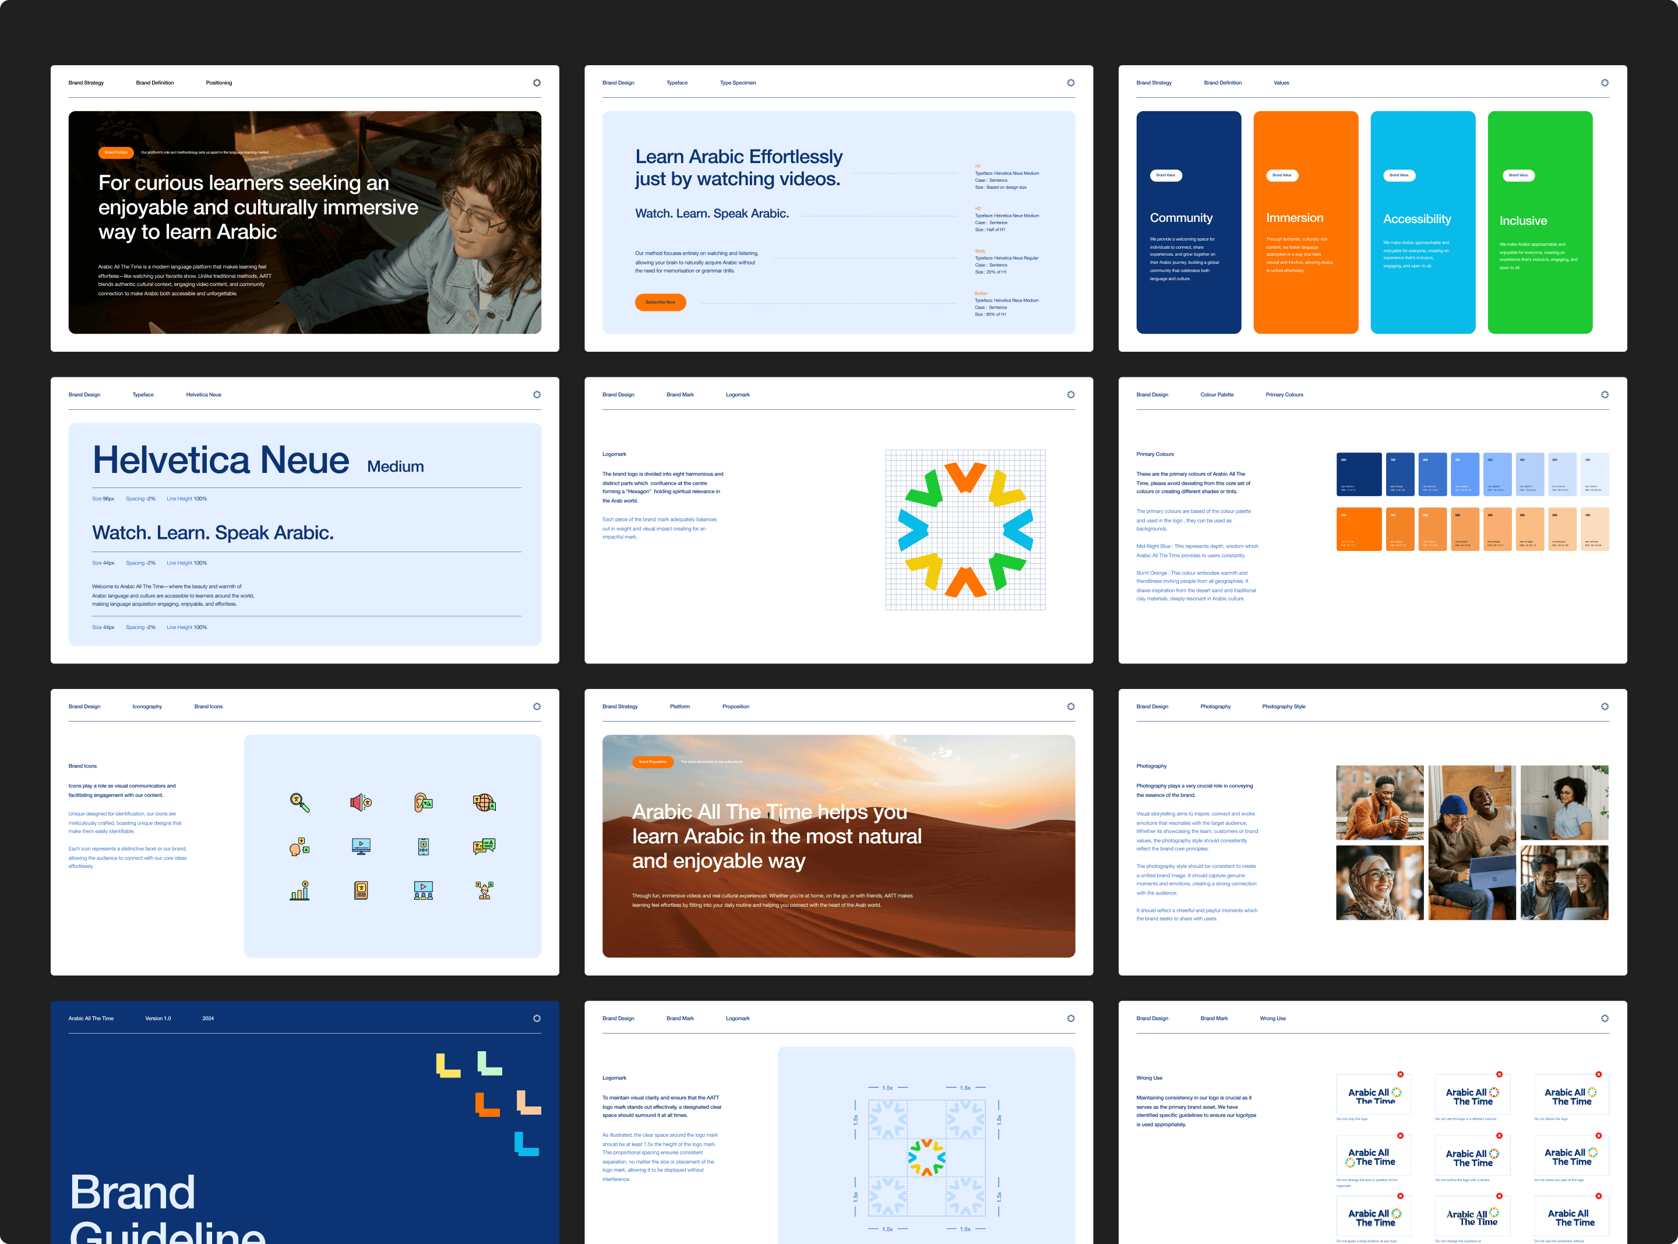This screenshot has width=1678, height=1244.
Task: Click the '2024' label on the cover slide
Action: 208,1018
